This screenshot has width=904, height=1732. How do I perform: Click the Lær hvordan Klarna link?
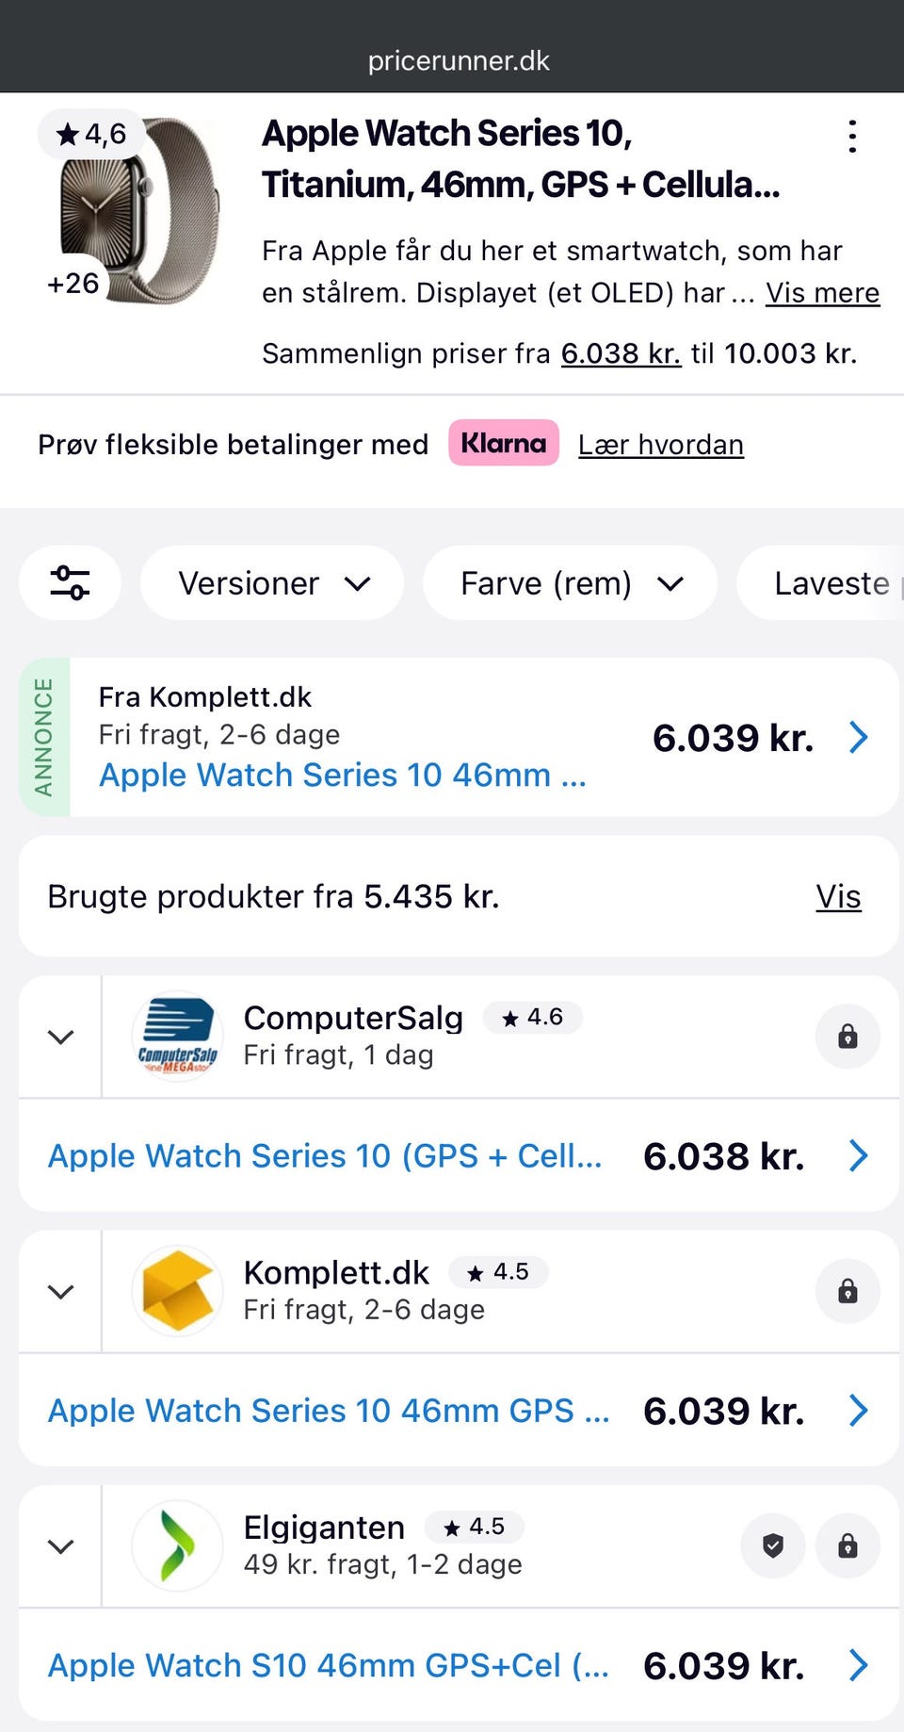click(660, 445)
